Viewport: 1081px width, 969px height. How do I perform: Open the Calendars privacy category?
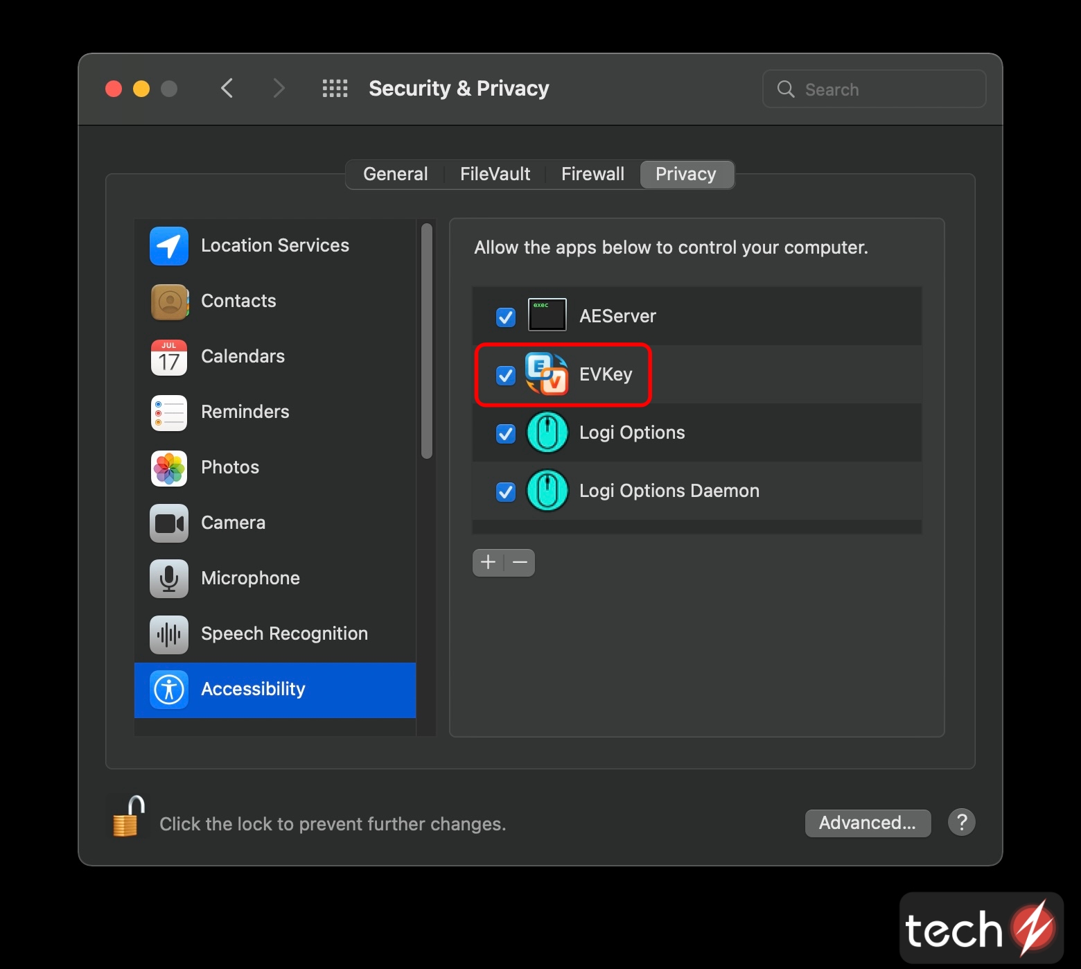pos(243,356)
